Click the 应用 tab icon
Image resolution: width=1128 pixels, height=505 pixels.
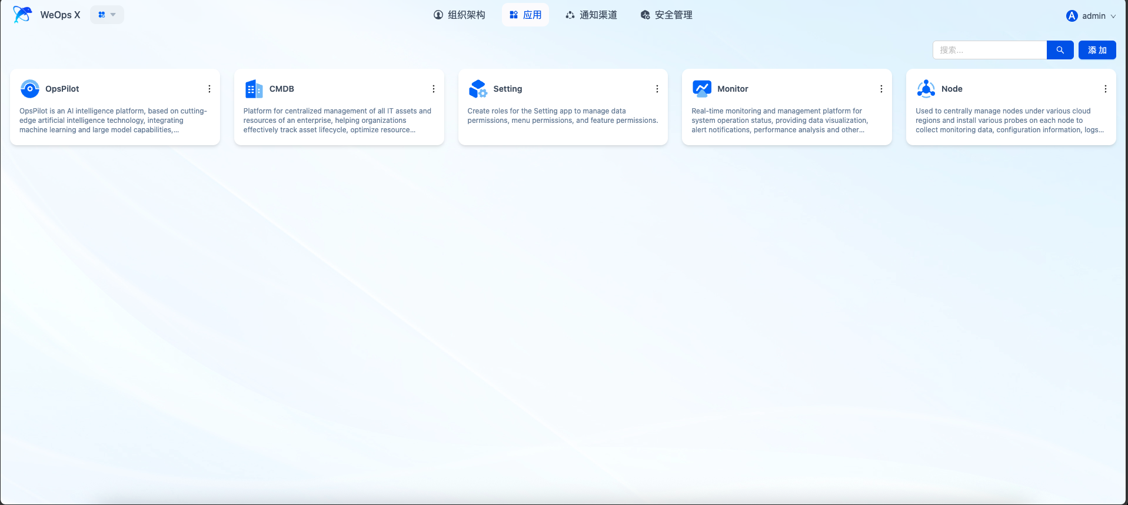pos(514,15)
